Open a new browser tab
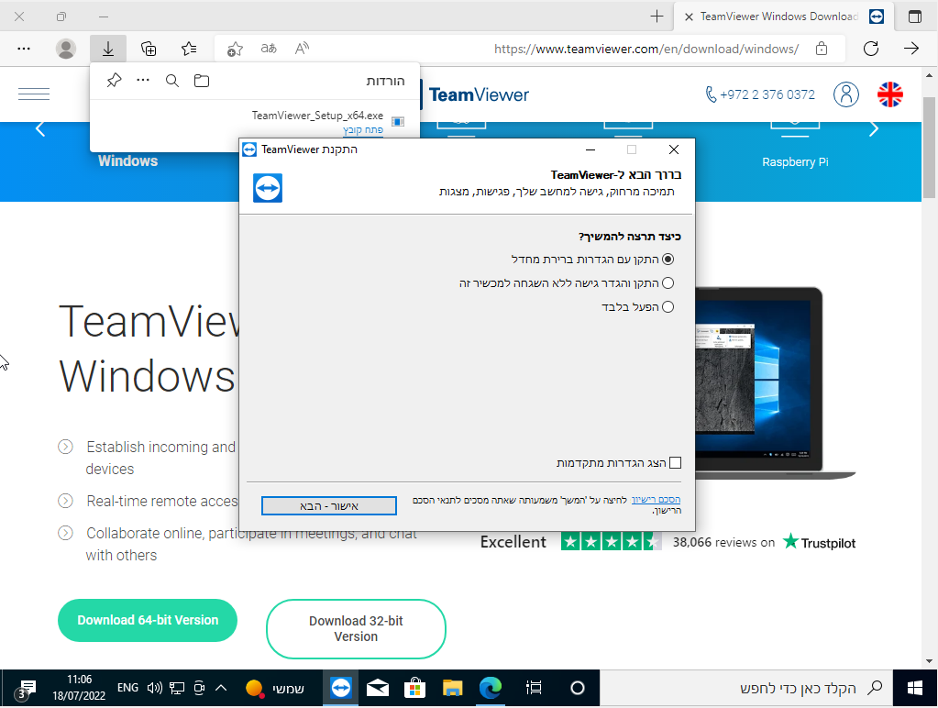The image size is (938, 708). click(x=657, y=17)
